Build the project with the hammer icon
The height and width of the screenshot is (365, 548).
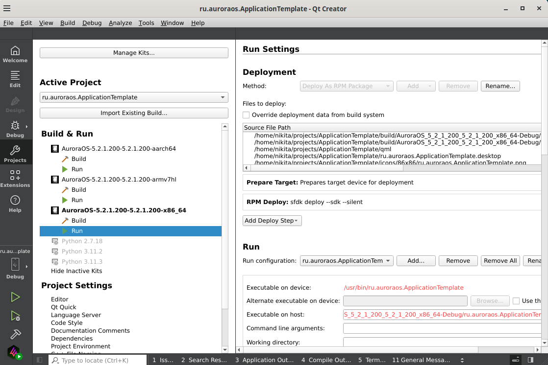click(15, 334)
